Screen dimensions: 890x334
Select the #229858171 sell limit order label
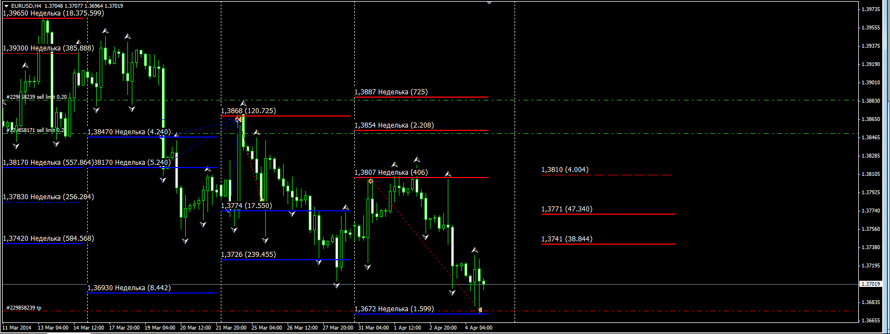pos(35,130)
